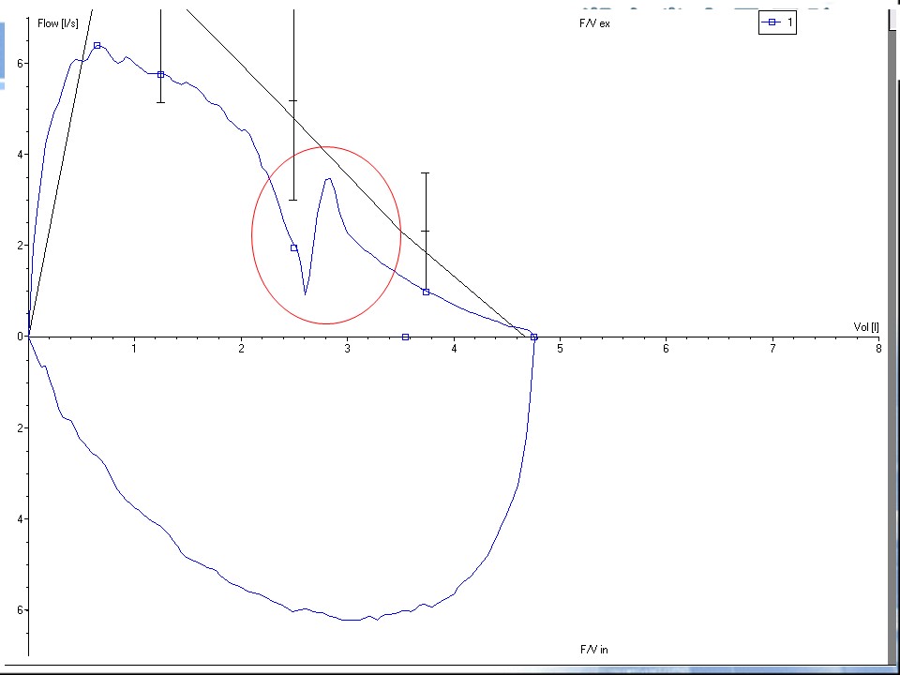The width and height of the screenshot is (900, 675).
Task: Click the 'F/V ex' label
Action: [594, 23]
